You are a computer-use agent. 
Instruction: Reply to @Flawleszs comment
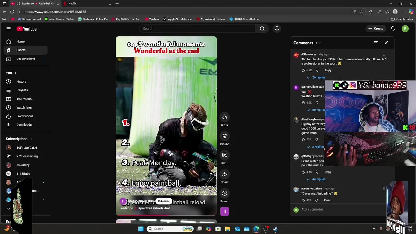coord(328,70)
